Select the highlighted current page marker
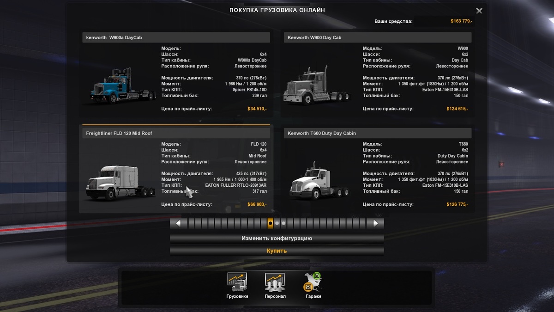The image size is (554, 312). [271, 223]
